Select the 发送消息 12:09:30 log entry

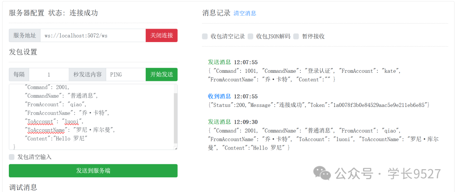tap(233, 122)
